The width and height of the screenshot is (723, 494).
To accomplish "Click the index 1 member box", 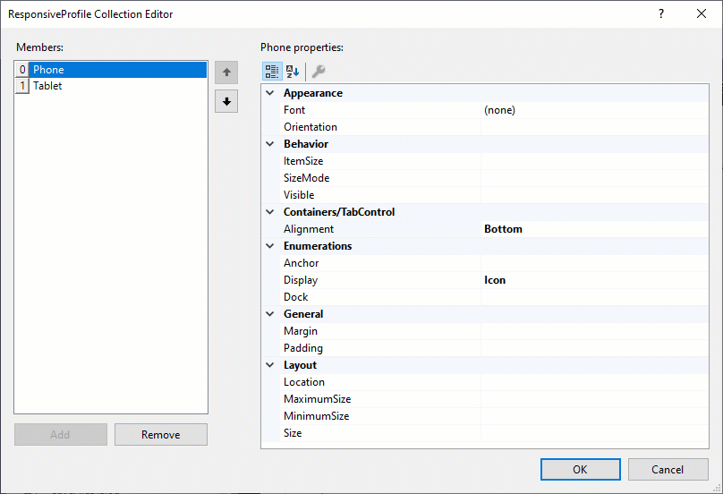I will coord(22,86).
